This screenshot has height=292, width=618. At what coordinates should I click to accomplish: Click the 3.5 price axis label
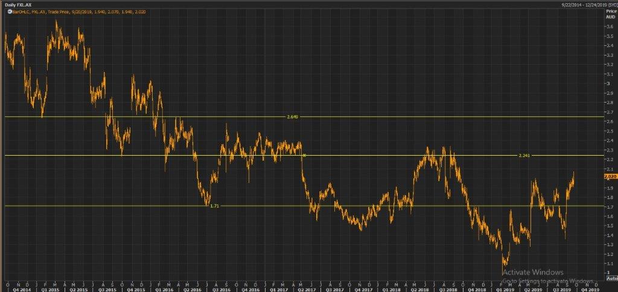coord(609,36)
